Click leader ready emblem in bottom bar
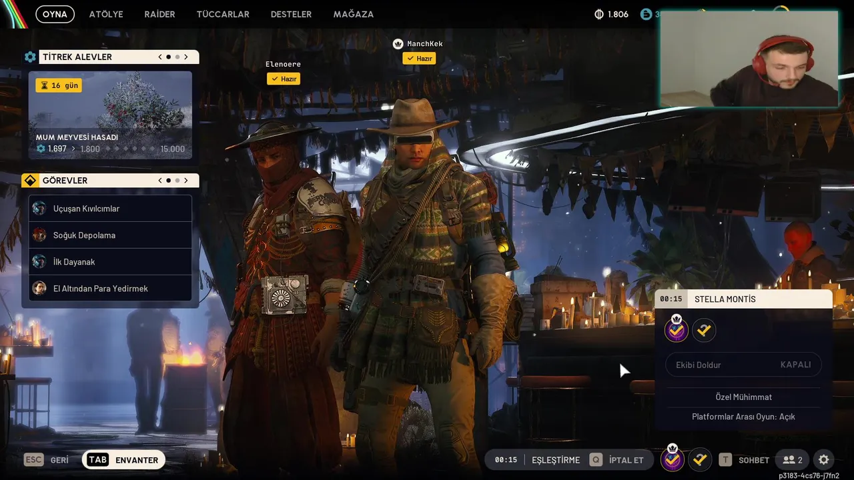The width and height of the screenshot is (854, 480). 673,459
